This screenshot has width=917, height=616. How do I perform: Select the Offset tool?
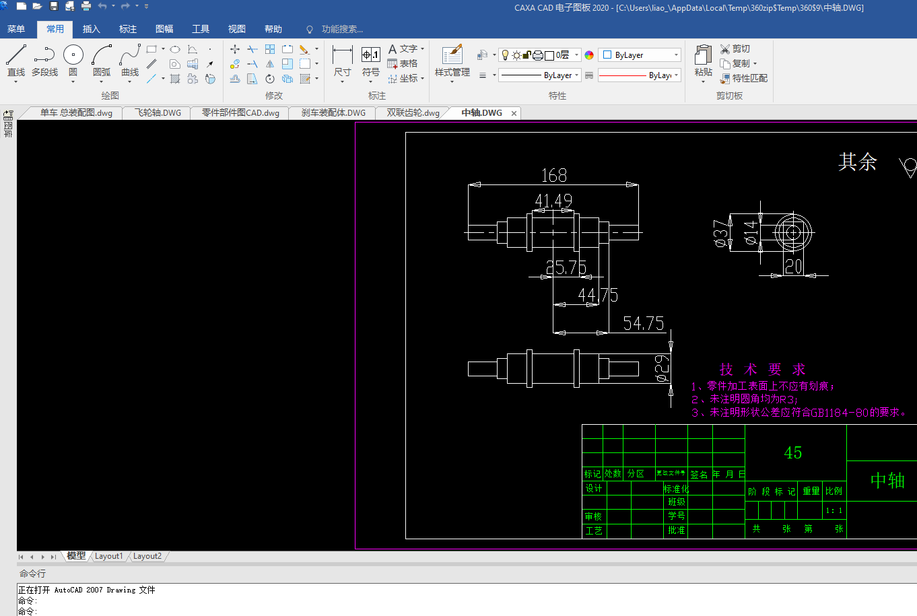click(235, 79)
